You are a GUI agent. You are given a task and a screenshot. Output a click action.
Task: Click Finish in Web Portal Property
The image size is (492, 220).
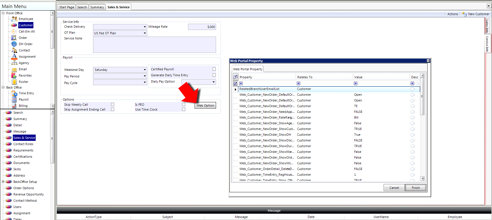[x=416, y=188]
